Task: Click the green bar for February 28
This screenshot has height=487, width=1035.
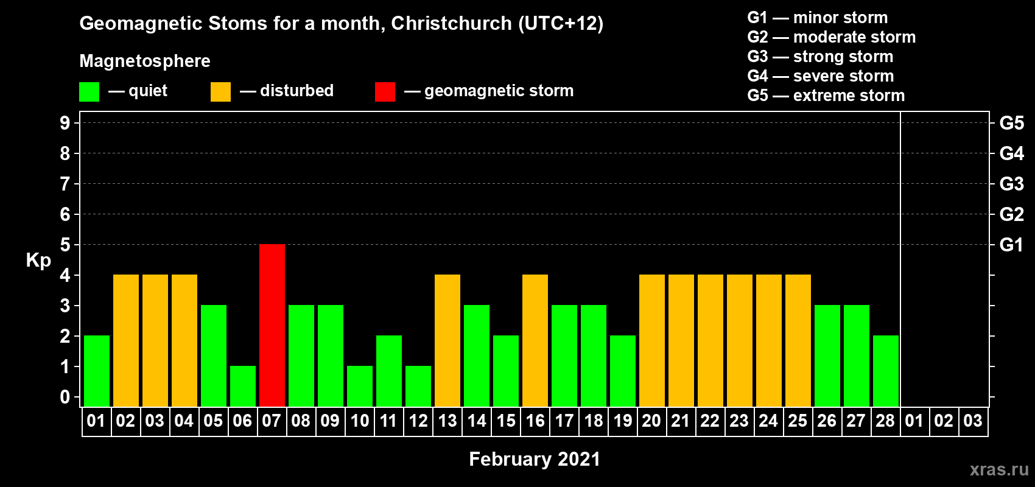Action: tap(886, 371)
